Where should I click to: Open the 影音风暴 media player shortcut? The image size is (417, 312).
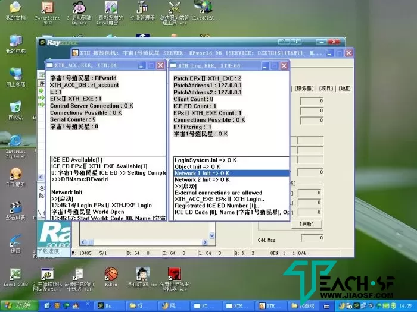(x=15, y=210)
